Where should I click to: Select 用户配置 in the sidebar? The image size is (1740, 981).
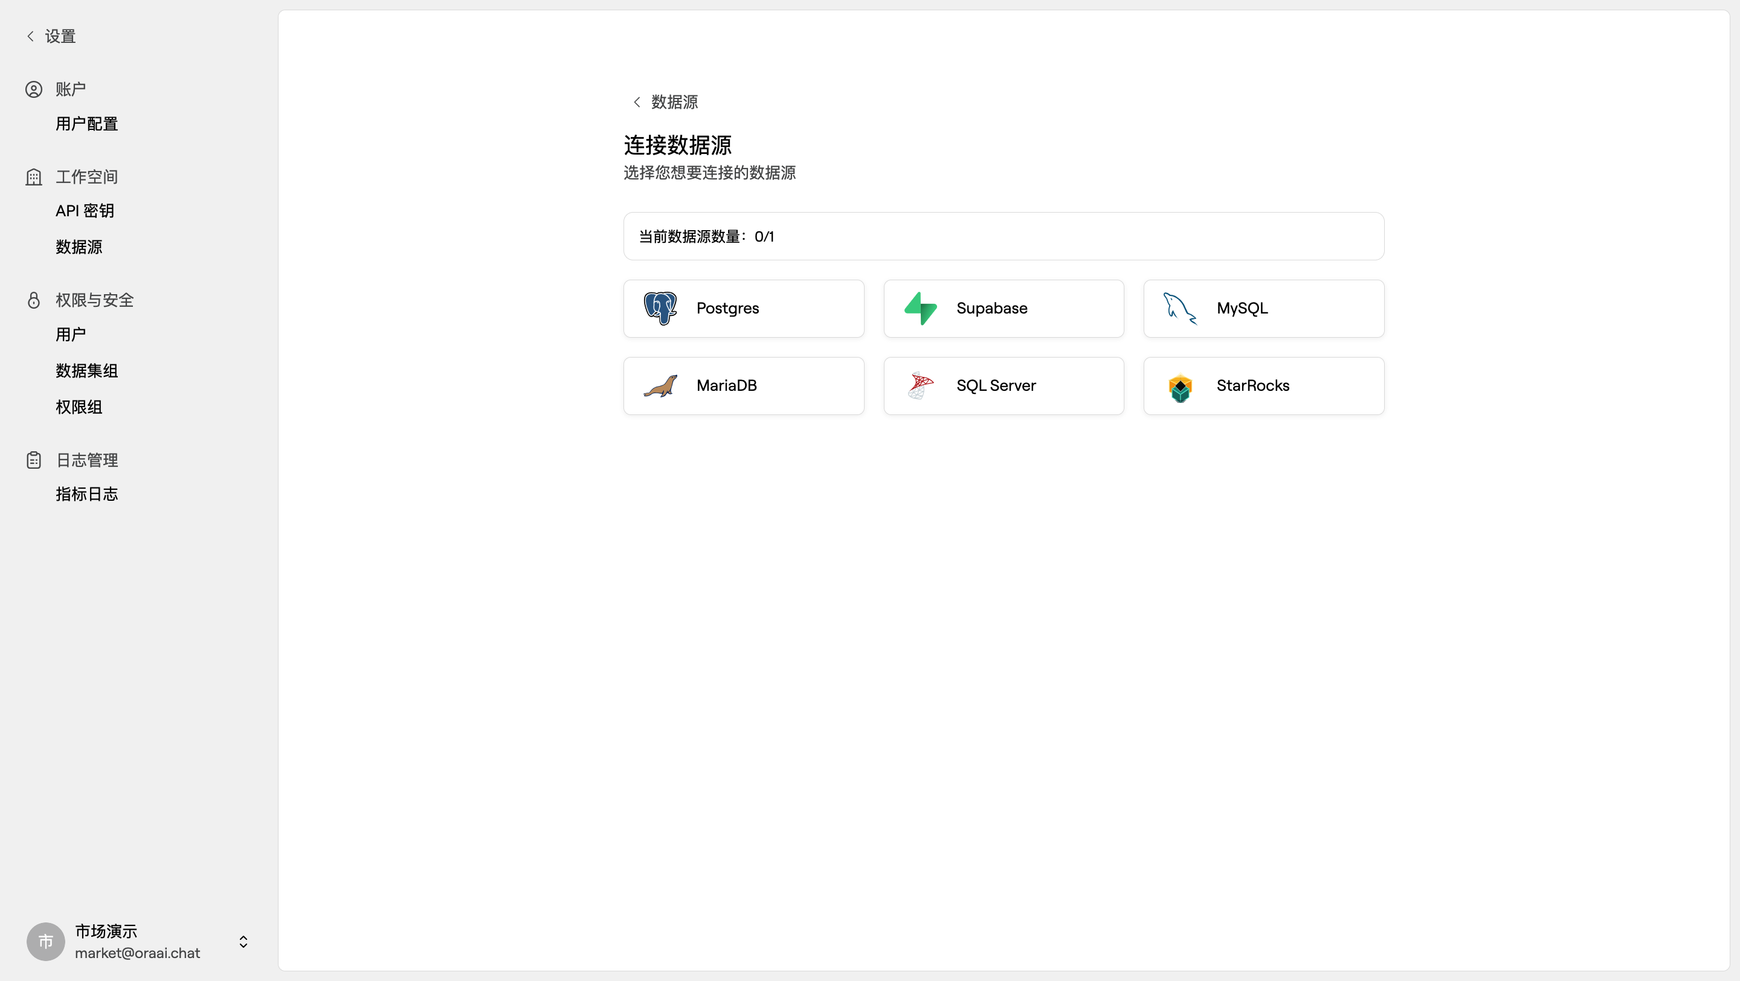(86, 124)
